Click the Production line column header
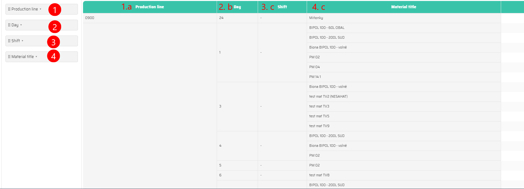Image resolution: width=524 pixels, height=189 pixels. pos(150,7)
